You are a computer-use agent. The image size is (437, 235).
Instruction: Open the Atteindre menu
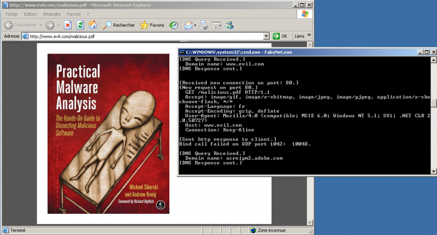click(52, 14)
